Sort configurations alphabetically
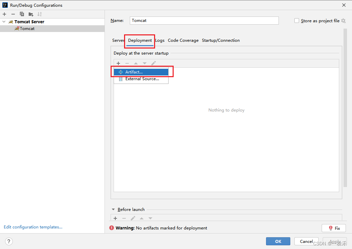Image resolution: width=352 pixels, height=249 pixels. 39,14
